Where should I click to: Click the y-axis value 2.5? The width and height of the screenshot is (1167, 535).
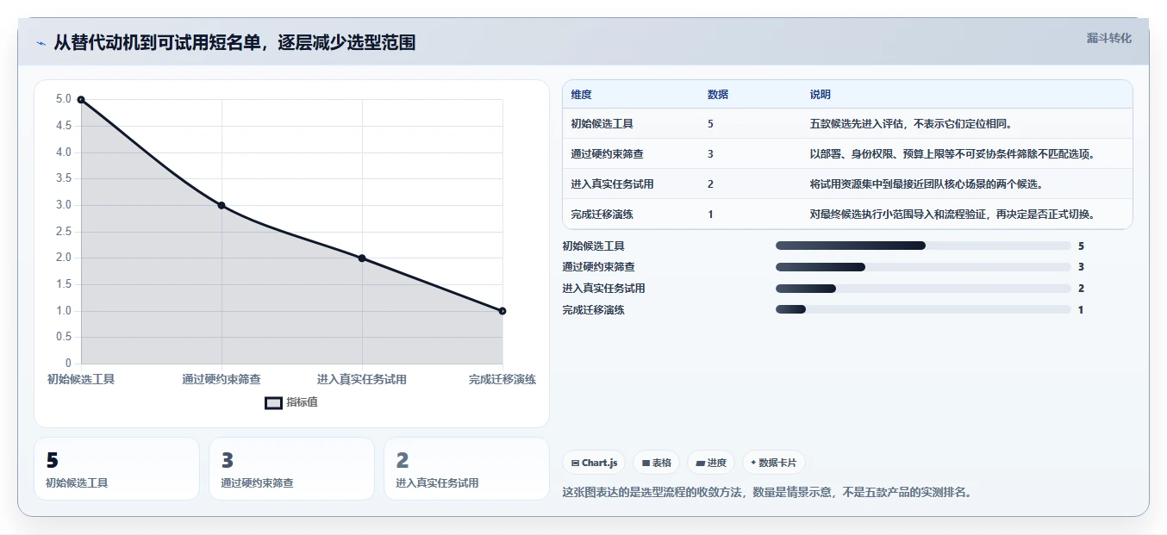point(64,232)
